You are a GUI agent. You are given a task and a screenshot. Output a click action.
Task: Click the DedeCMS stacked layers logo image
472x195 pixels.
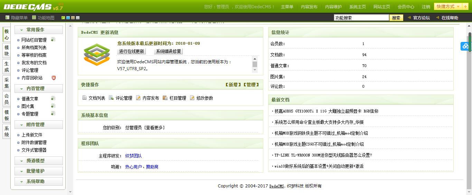pyautogui.click(x=97, y=54)
